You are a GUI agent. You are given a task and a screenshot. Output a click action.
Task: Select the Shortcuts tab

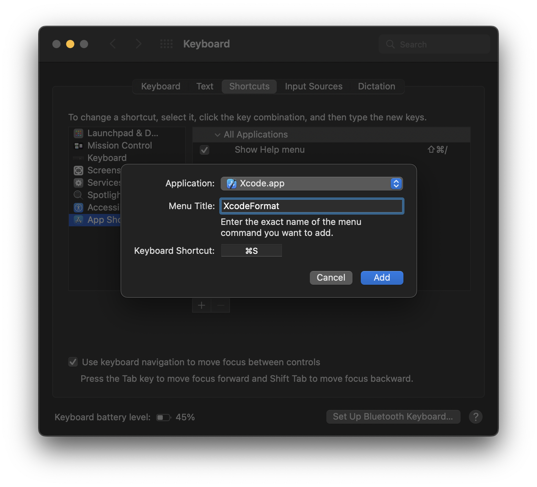tap(249, 86)
